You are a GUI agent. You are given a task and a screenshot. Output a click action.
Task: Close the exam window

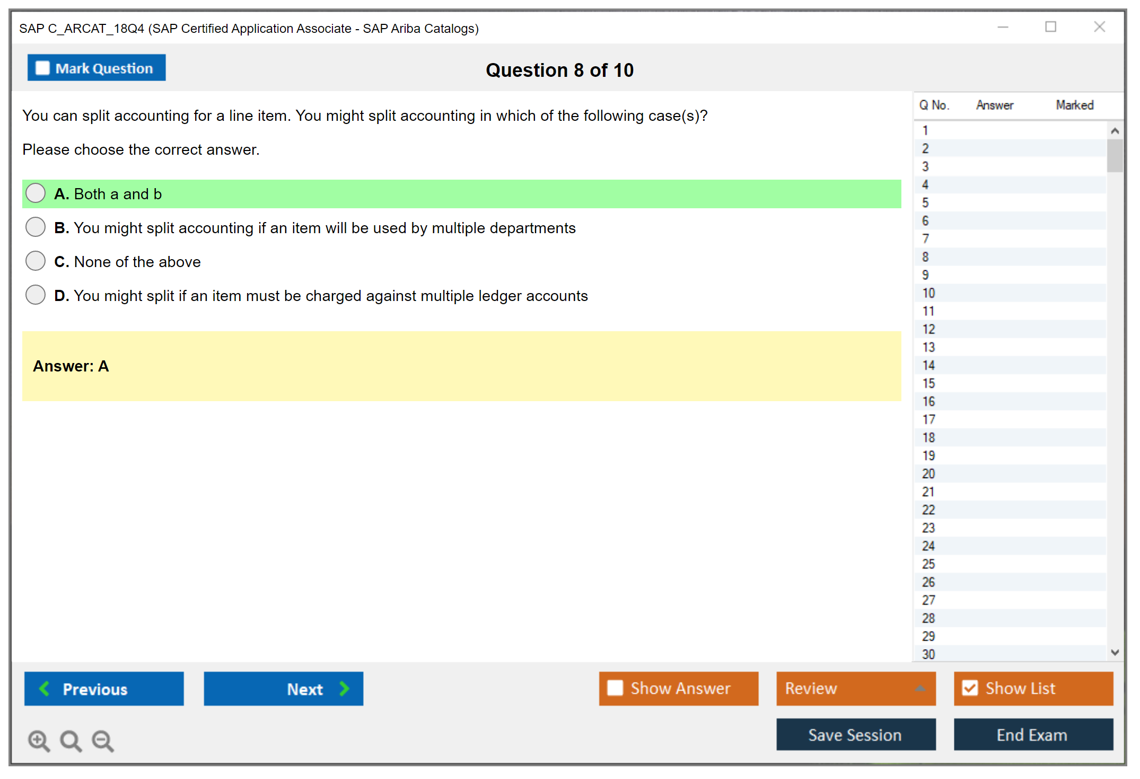tap(1099, 27)
